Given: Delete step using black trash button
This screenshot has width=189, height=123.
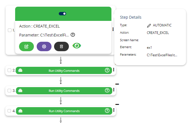Looking at the screenshot, I should coord(61,46).
